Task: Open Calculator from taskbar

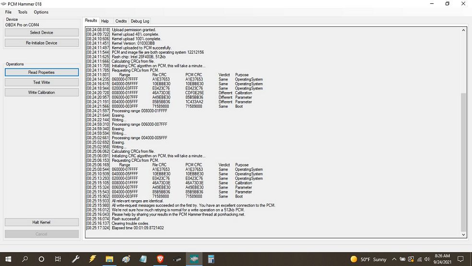Action: click(211, 259)
